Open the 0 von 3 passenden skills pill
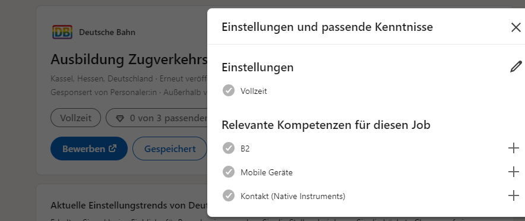The width and height of the screenshot is (525, 221). 157,118
